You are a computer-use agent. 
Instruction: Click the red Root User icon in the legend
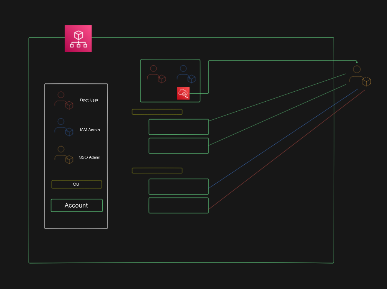pyautogui.click(x=64, y=101)
